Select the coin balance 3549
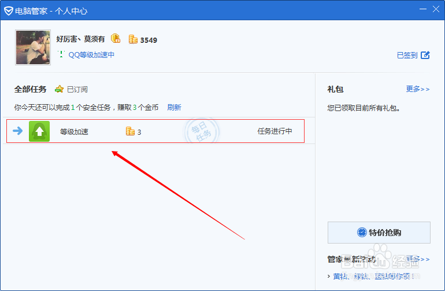This screenshot has height=291, width=445. point(149,40)
